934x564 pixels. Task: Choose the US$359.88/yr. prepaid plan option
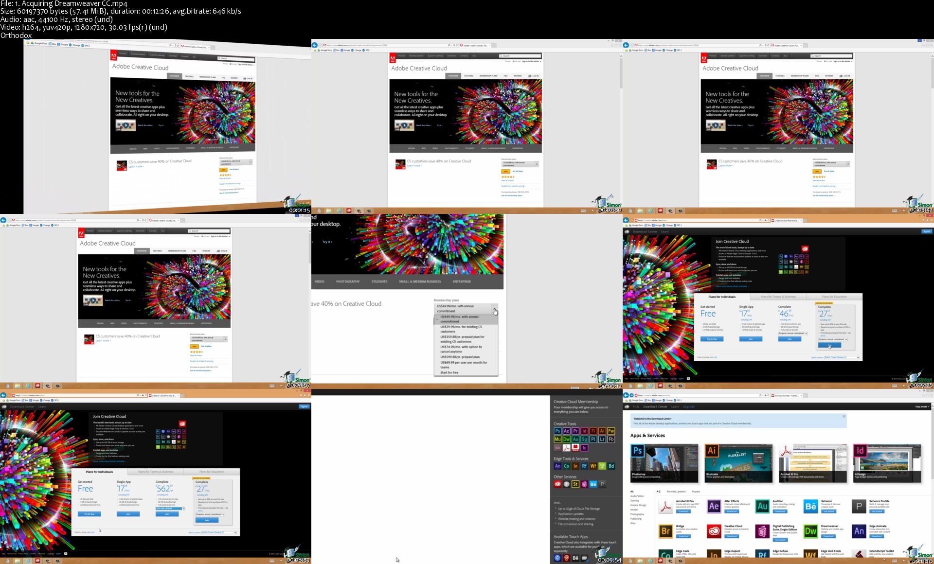pos(465,339)
